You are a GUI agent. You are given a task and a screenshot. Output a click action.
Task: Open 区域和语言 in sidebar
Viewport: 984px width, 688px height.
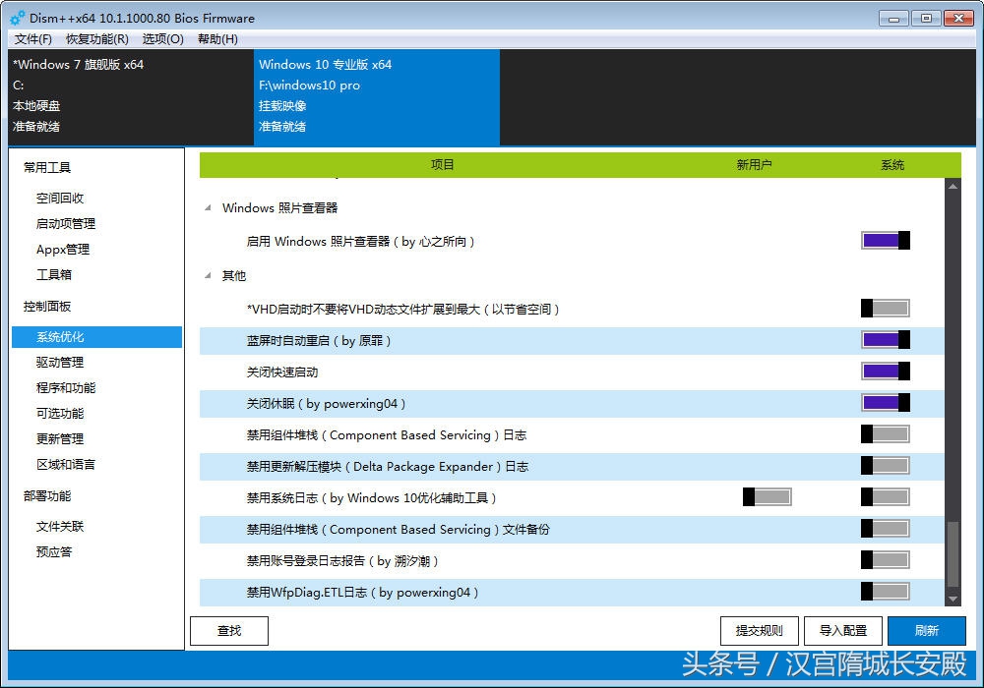click(66, 464)
